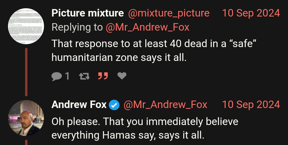Click Andrew Fox's blue verified badge
The height and width of the screenshot is (145, 288).
(x=114, y=105)
